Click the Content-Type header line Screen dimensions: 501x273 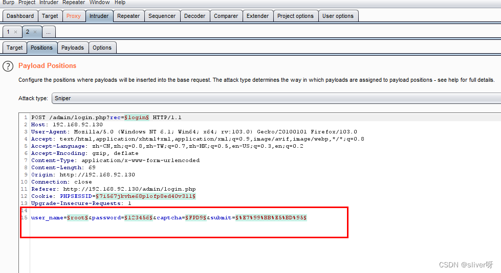[115, 161]
